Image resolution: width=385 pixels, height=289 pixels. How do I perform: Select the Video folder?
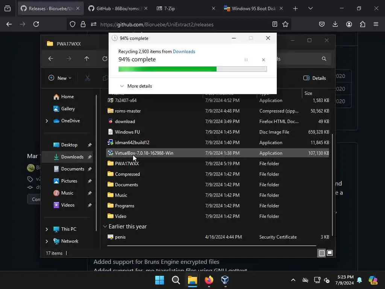[x=218, y=216]
